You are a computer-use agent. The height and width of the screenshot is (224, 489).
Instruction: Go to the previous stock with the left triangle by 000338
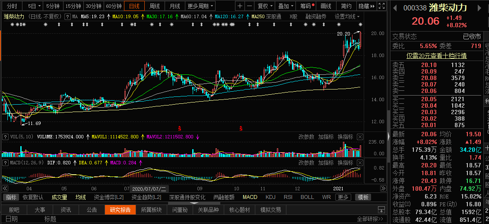[x=394, y=7]
